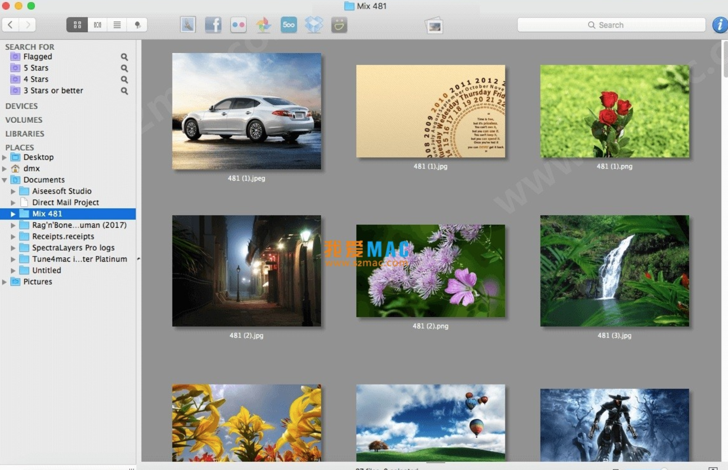
Task: Select the dark gunslinger artwork thumbnail
Action: click(615, 425)
